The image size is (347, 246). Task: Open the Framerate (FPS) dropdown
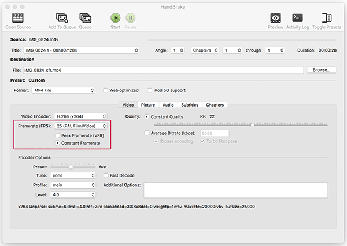tap(80, 126)
